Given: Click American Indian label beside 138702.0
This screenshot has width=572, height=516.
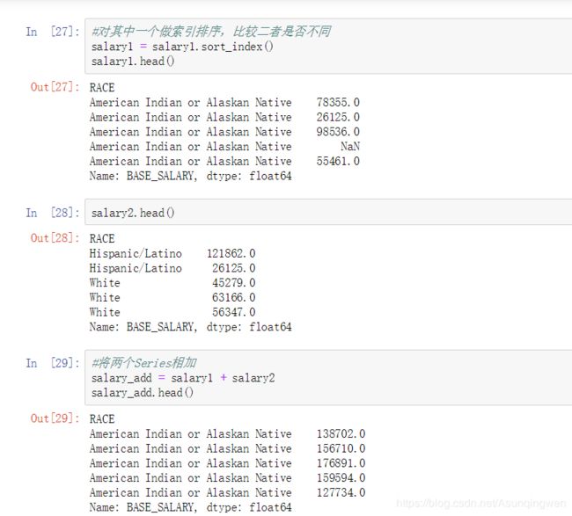Looking at the screenshot, I should pos(190,433).
